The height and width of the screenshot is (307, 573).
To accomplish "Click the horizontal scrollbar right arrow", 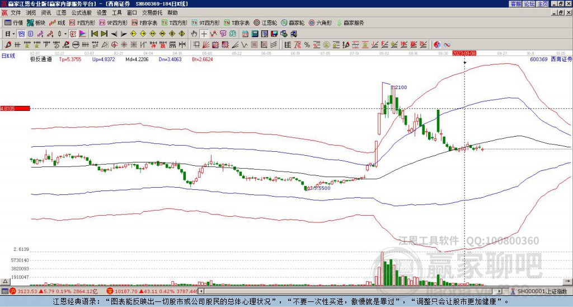I will point(499,291).
